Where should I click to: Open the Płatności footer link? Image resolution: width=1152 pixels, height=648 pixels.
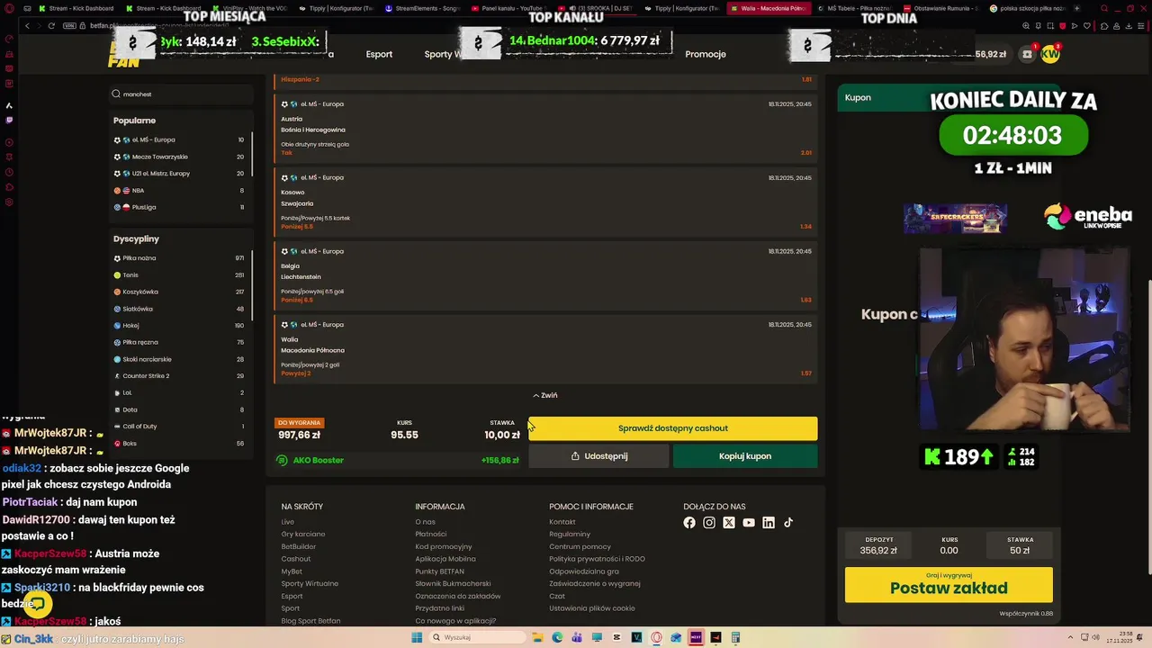[430, 535]
